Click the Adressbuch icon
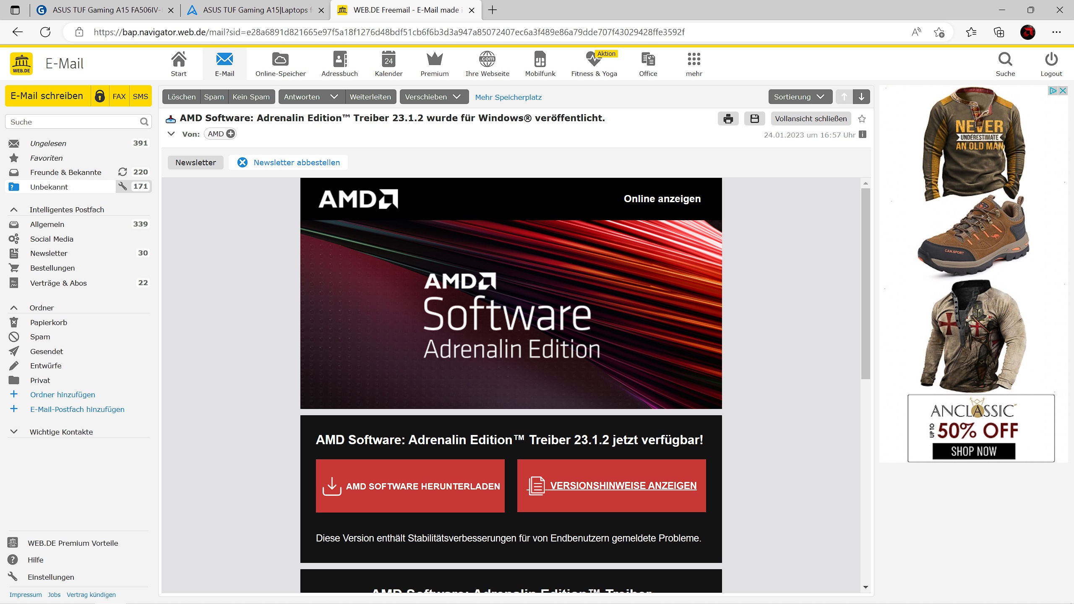The width and height of the screenshot is (1074, 604). click(339, 64)
